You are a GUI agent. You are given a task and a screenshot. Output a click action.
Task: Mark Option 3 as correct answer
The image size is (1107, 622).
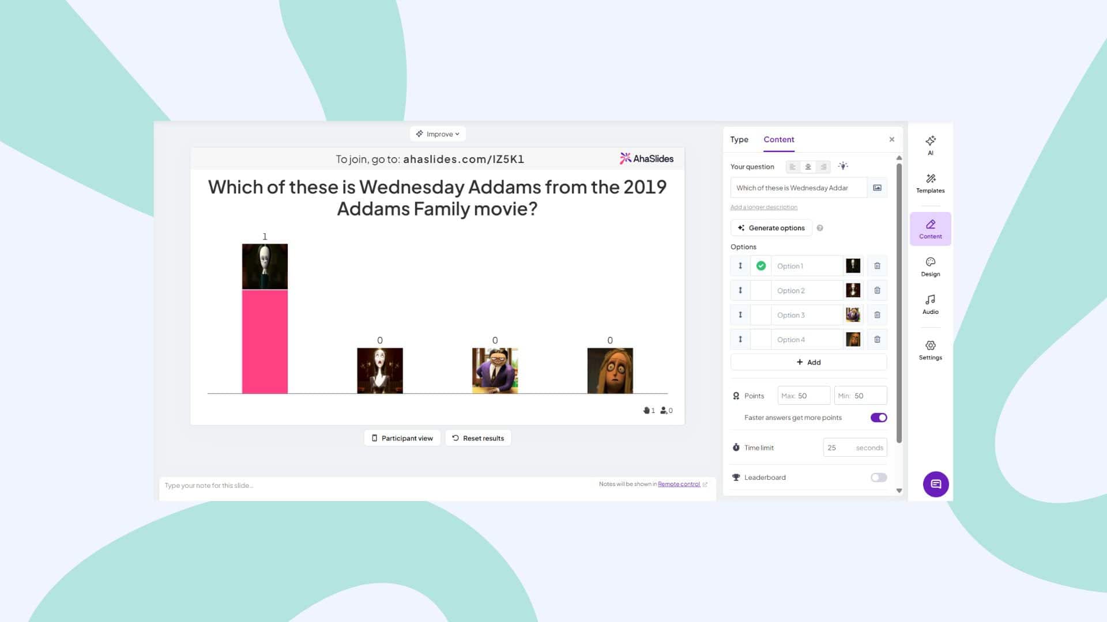pos(761,315)
